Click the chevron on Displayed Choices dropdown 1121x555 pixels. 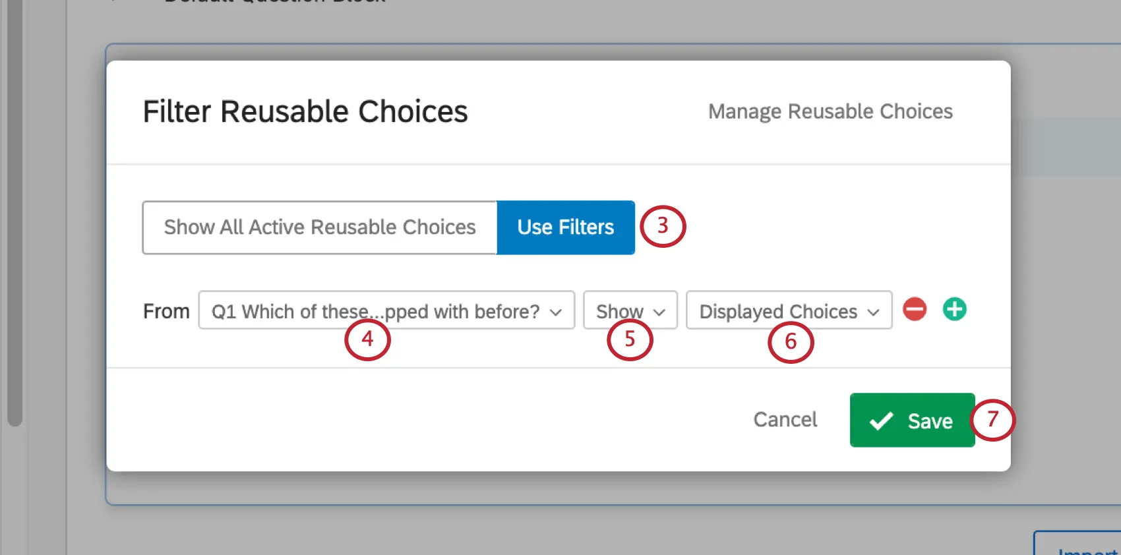click(872, 311)
